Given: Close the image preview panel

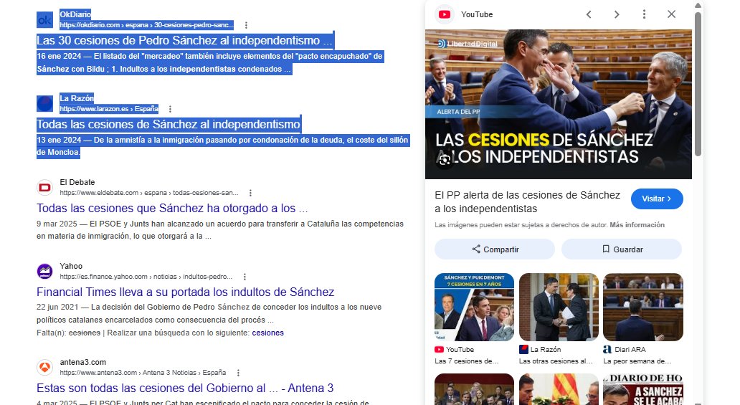Looking at the screenshot, I should pos(672,14).
